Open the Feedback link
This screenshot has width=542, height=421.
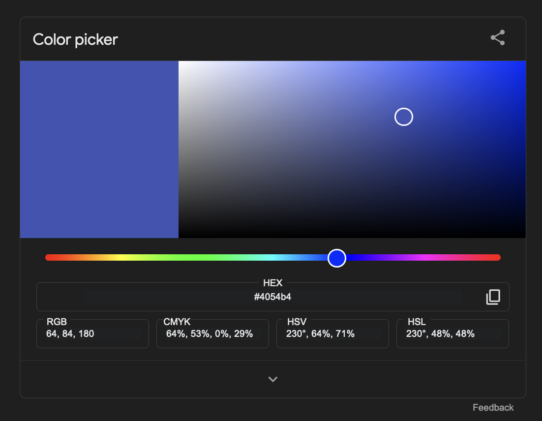(x=493, y=407)
